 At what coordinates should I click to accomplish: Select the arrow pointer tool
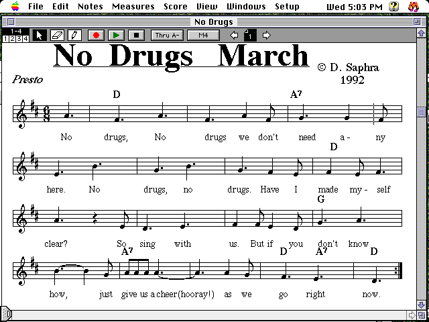tap(40, 36)
